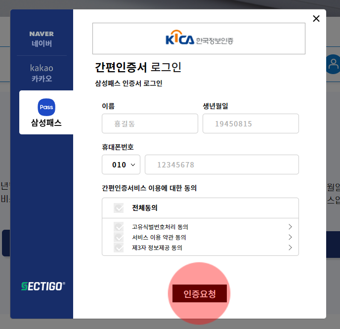Select the 삼성패스 login tab
340x329 pixels.
click(x=46, y=112)
